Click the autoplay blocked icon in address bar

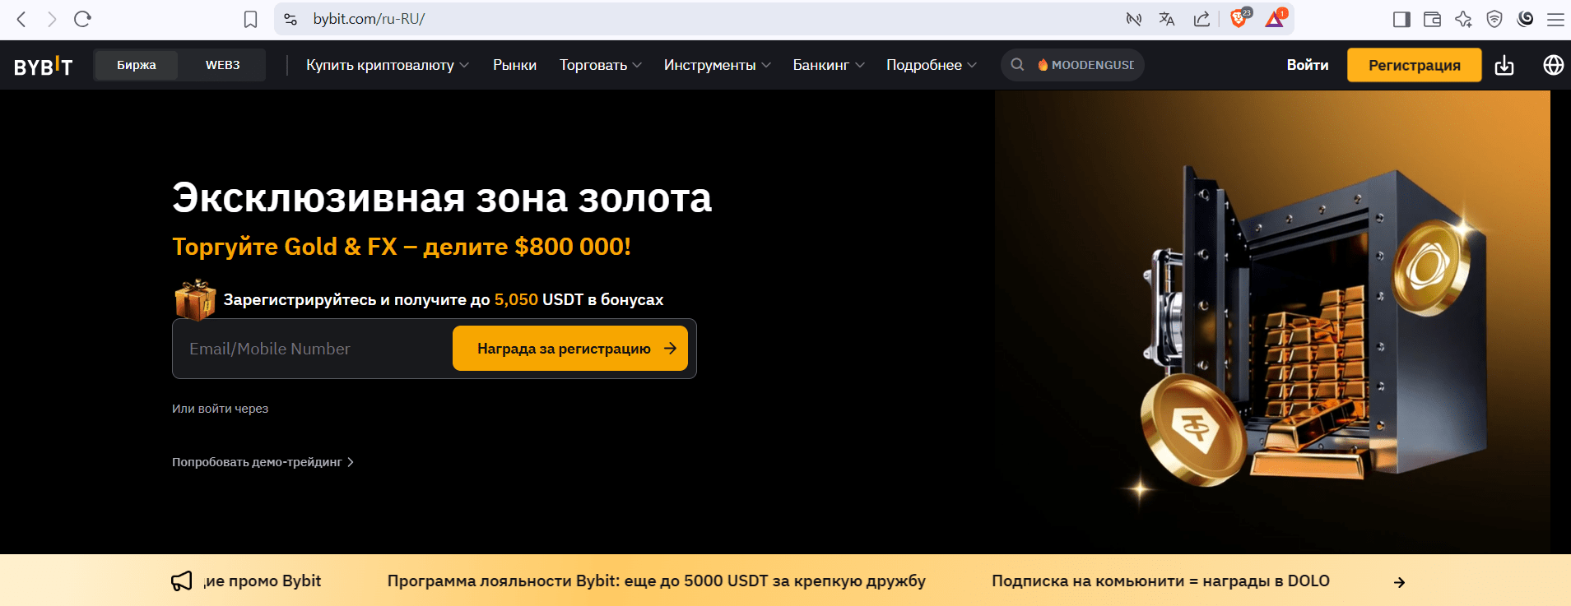pyautogui.click(x=1133, y=19)
